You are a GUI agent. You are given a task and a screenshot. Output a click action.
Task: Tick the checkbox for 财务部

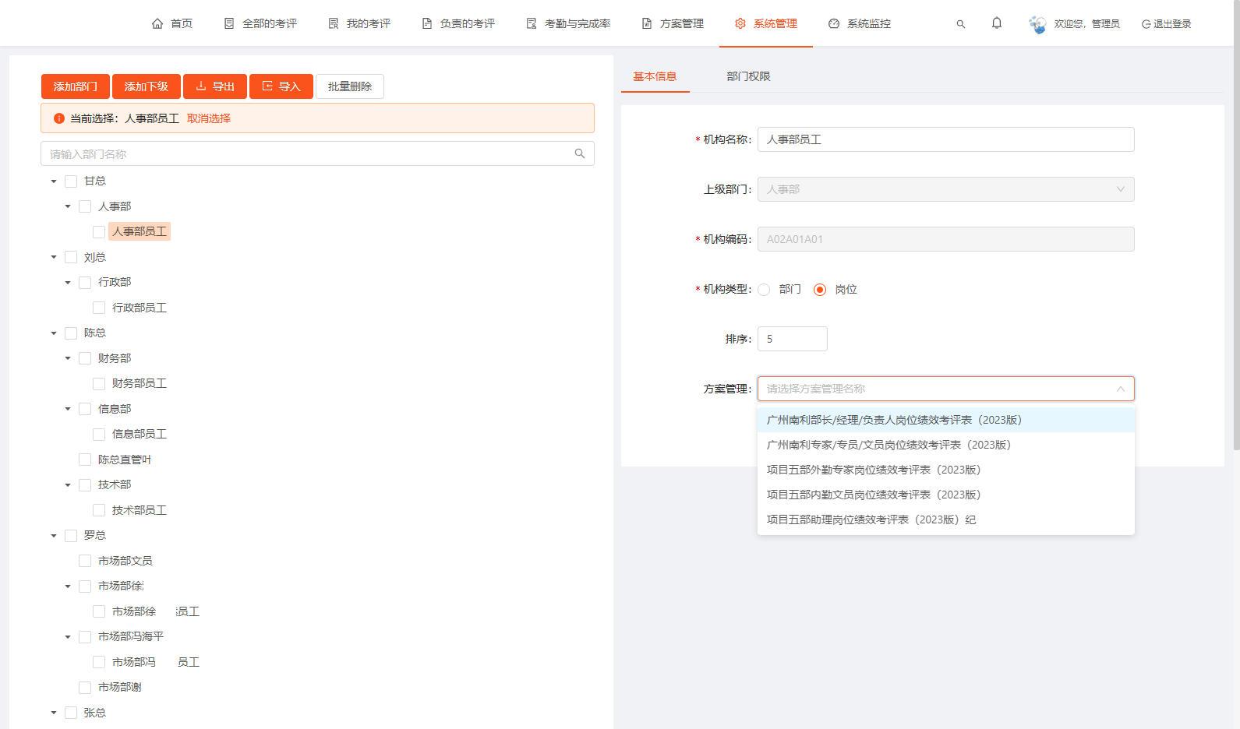pos(85,358)
